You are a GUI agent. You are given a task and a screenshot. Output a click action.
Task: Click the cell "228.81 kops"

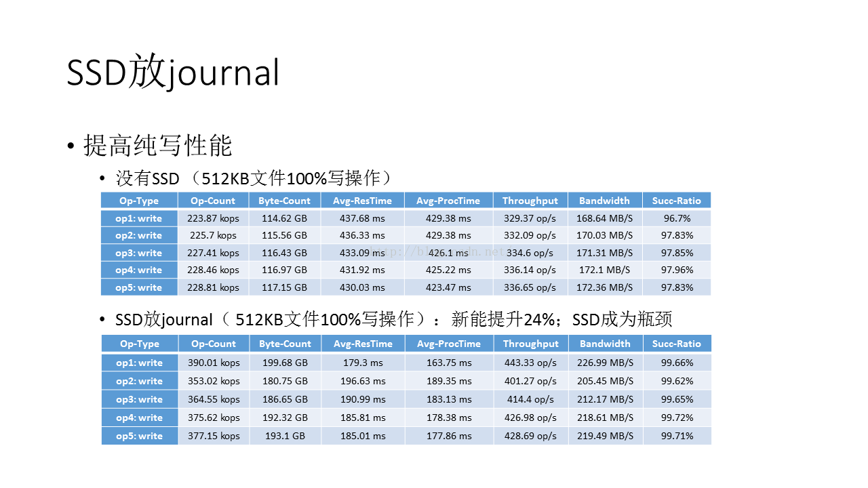tap(213, 287)
